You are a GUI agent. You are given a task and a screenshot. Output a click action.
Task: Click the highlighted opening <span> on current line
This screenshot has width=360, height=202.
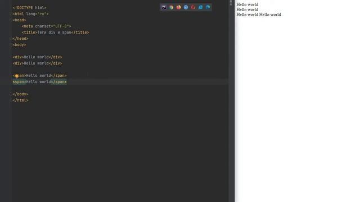tap(19, 82)
